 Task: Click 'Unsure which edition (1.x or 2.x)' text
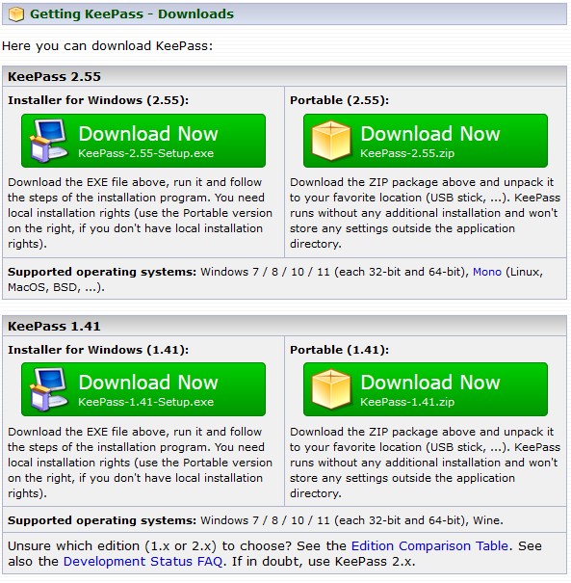point(113,545)
